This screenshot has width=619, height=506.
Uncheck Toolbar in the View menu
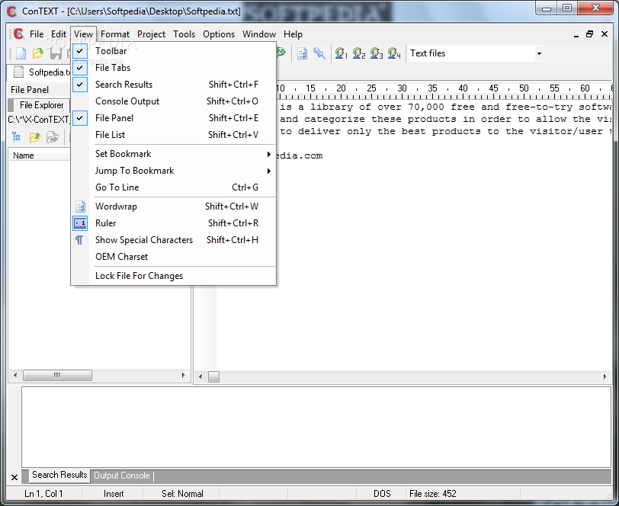[174, 51]
